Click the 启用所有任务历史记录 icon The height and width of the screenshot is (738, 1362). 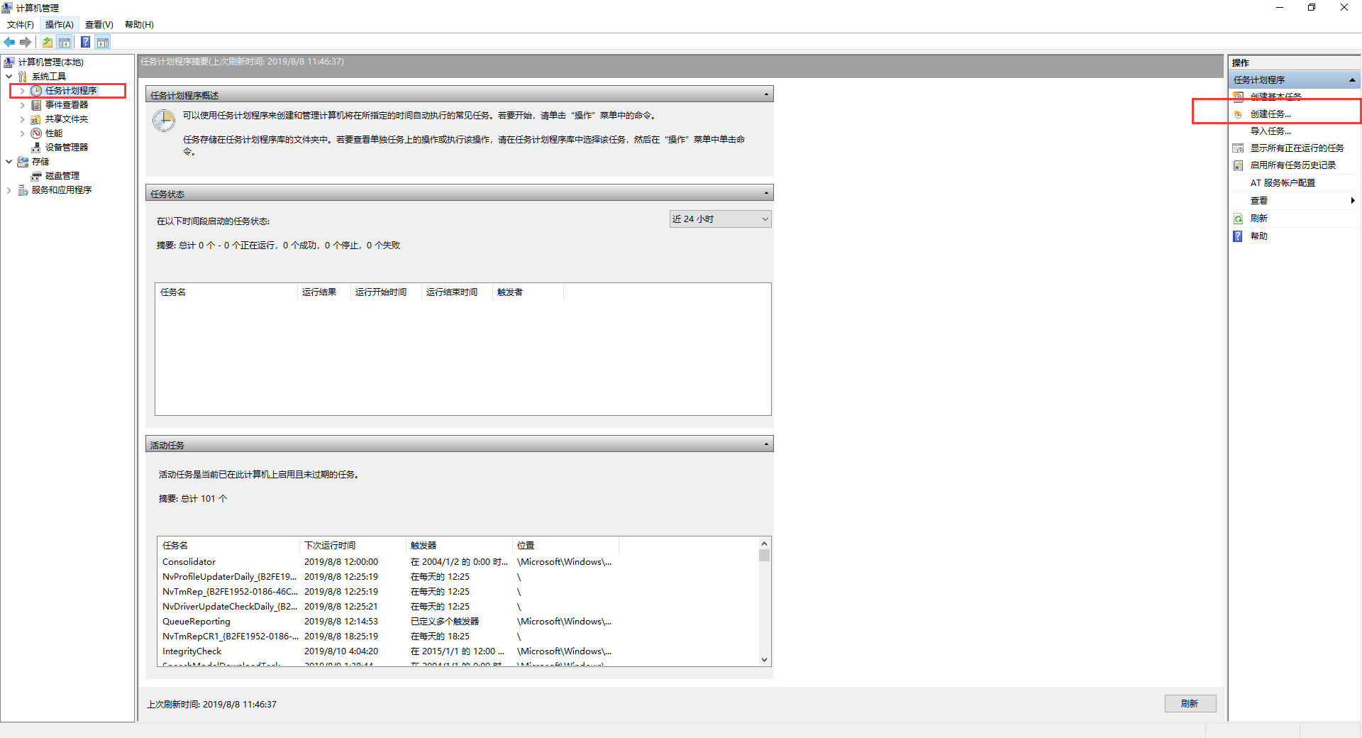1239,165
